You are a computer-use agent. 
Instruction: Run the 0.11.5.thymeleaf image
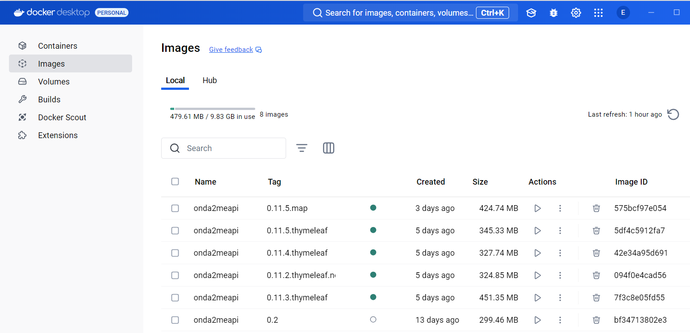(x=538, y=231)
